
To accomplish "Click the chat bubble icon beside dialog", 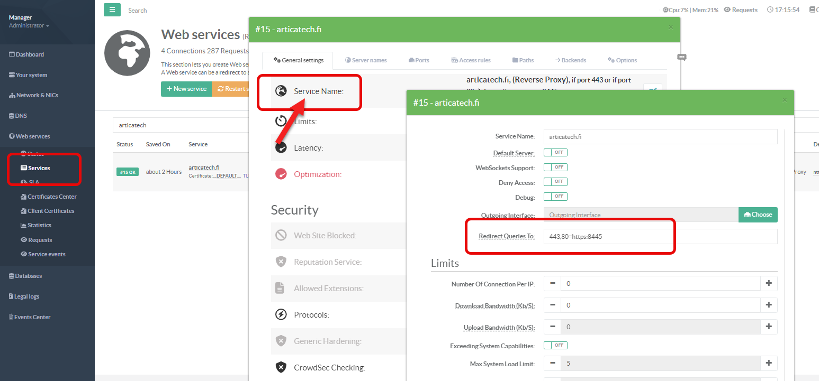I will [682, 57].
